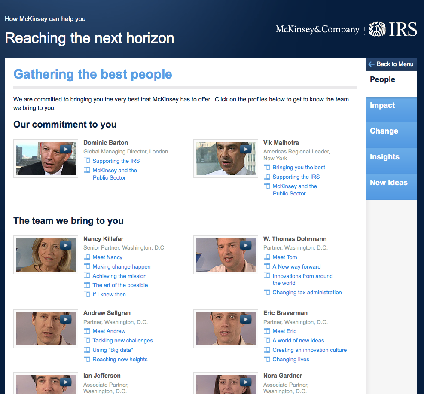Click film icon beside 'Innovations from around the world'

click(267, 276)
